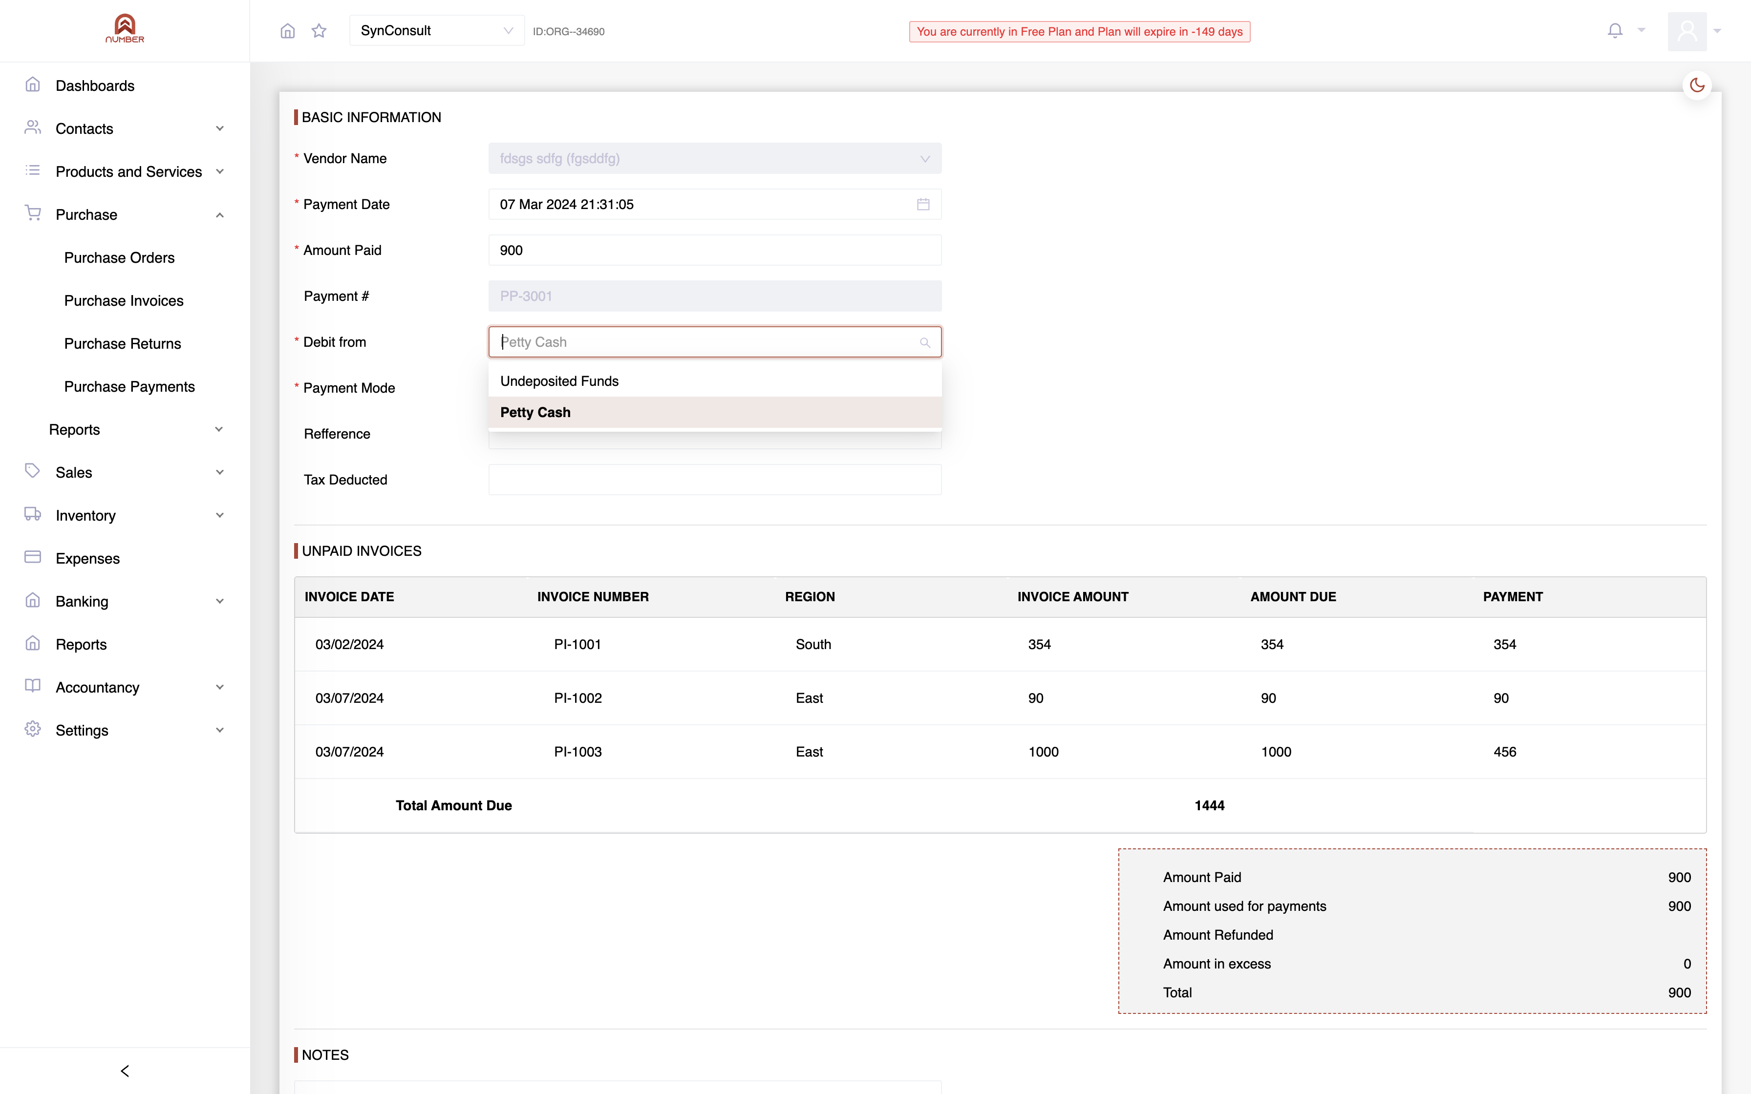Go to Purchase Payments

129,387
